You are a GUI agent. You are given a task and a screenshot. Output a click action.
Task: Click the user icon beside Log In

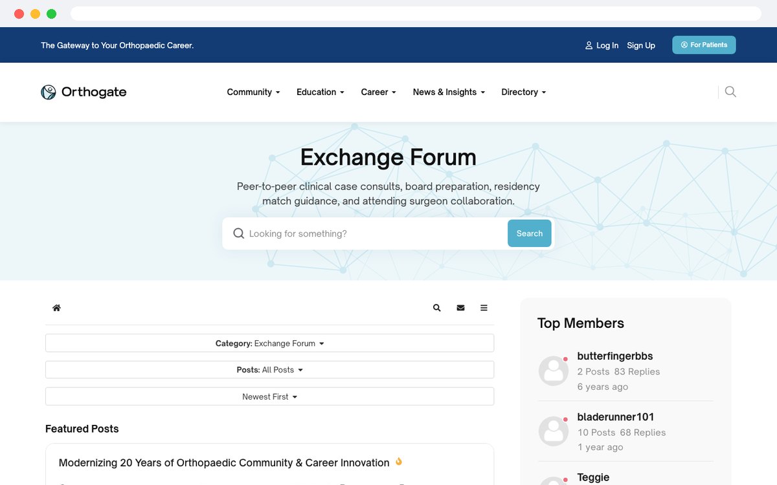click(589, 45)
